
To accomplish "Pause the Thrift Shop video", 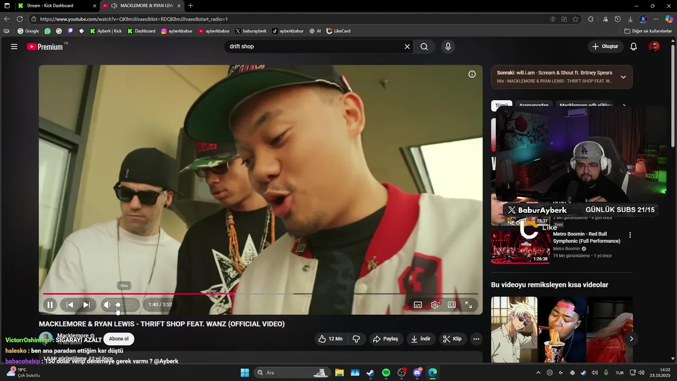I will click(x=50, y=305).
